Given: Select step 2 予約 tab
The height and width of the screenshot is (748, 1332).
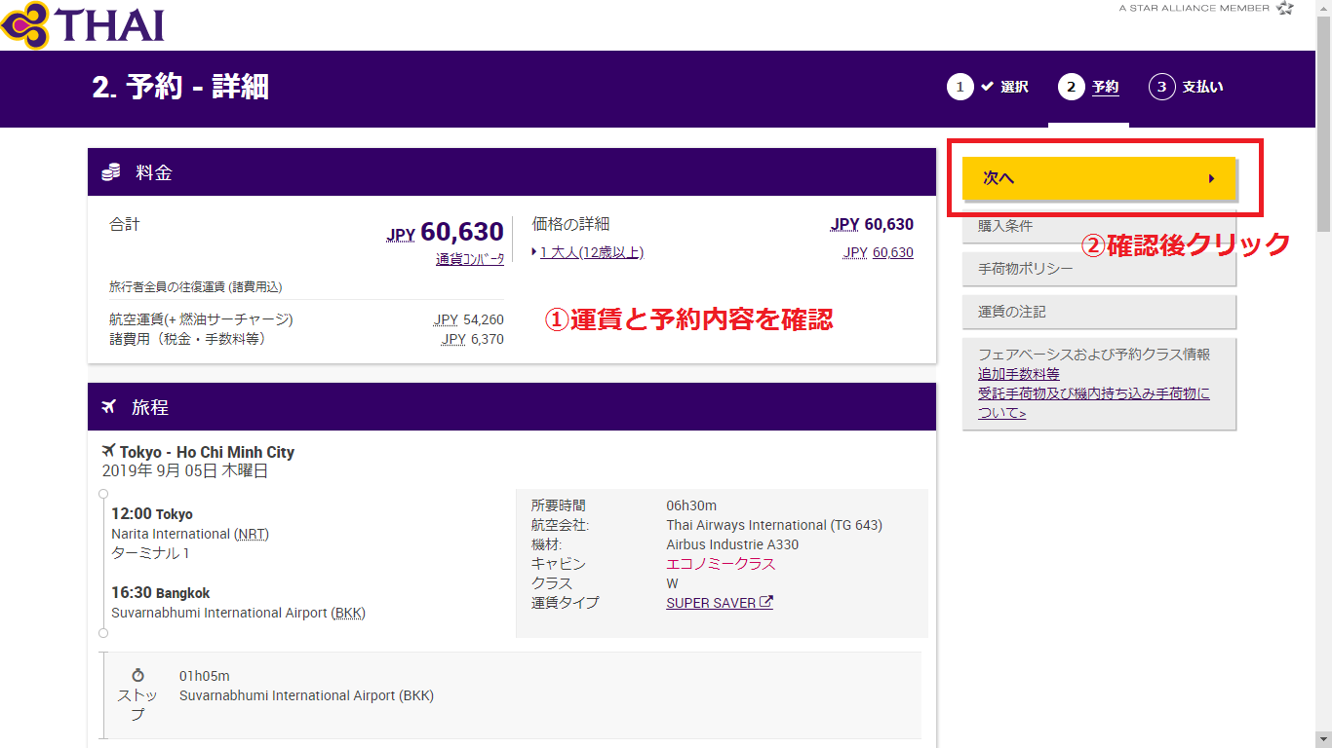Looking at the screenshot, I should pyautogui.click(x=1088, y=87).
